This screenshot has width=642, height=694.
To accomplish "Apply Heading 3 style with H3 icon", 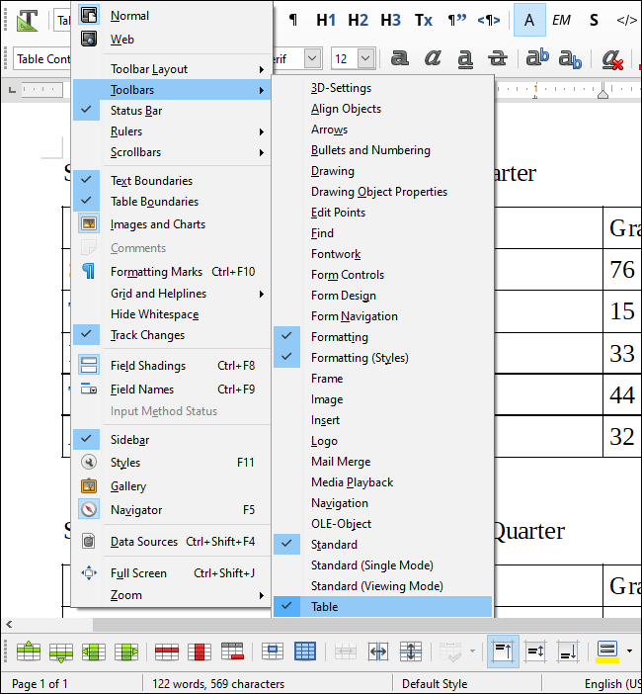I will [391, 20].
